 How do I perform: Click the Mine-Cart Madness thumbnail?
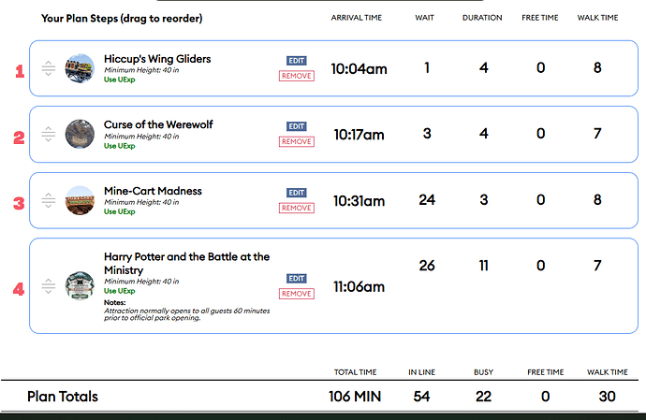(x=80, y=200)
